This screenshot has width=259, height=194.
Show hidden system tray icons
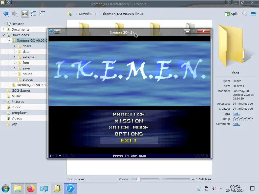tap(221, 188)
